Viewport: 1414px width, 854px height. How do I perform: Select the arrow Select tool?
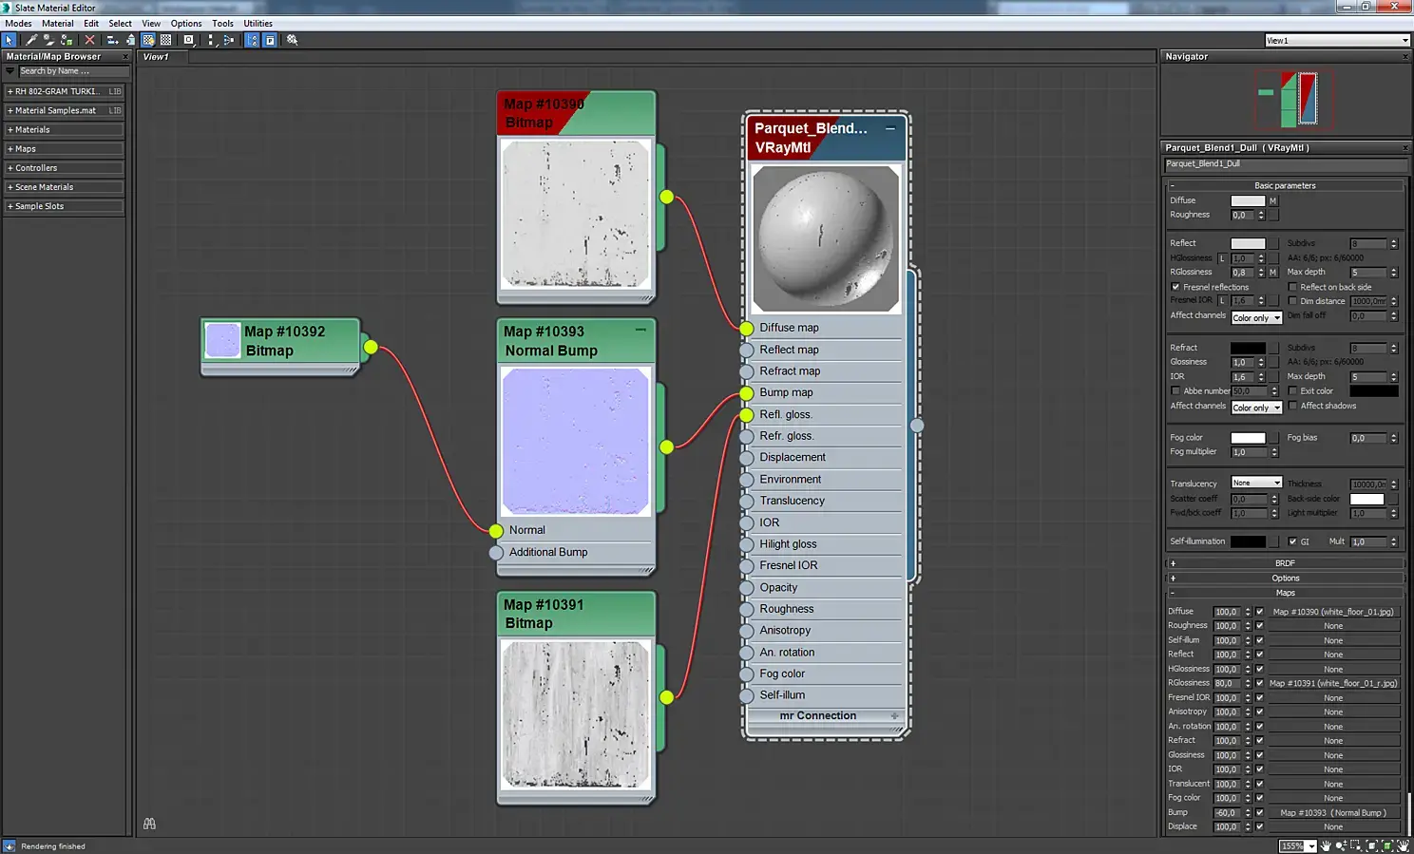click(x=10, y=40)
